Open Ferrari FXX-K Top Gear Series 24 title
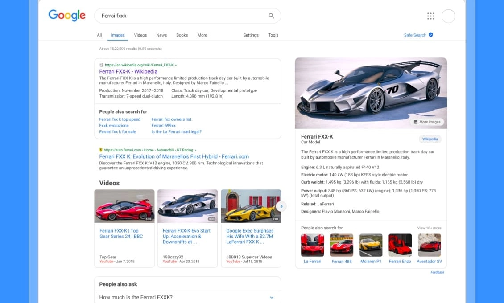The width and height of the screenshot is (504, 303). (121, 233)
